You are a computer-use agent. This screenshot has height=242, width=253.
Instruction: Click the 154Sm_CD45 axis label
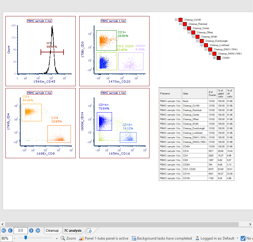click(44, 82)
